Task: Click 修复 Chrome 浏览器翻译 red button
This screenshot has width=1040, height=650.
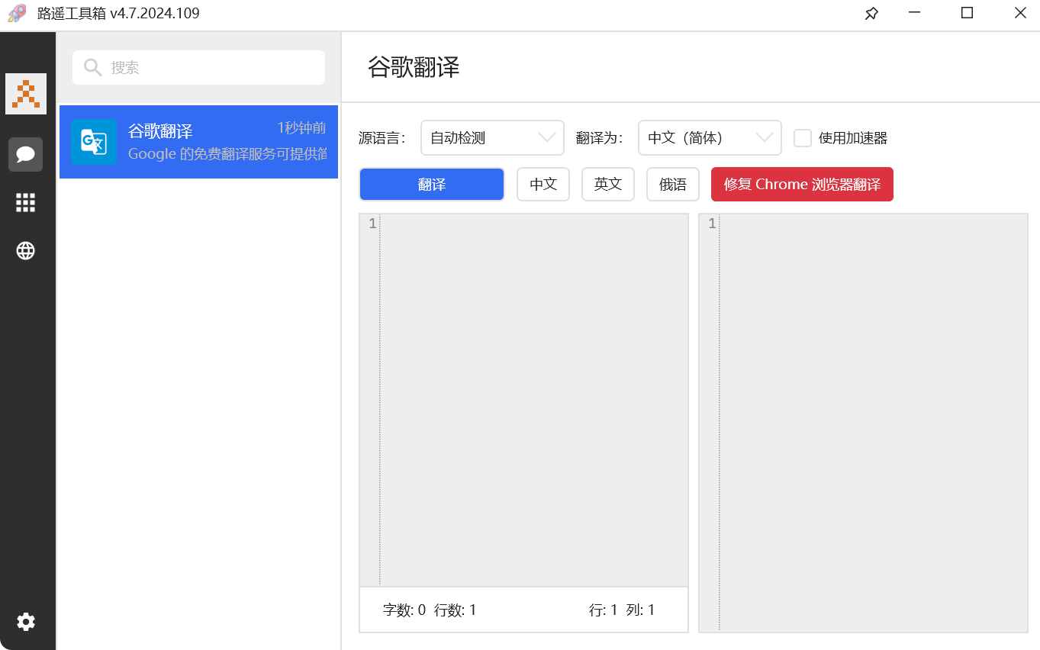Action: point(802,185)
